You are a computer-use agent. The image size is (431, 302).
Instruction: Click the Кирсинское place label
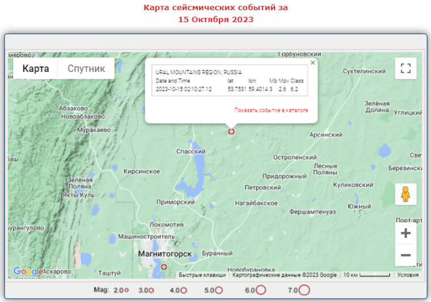click(142, 171)
